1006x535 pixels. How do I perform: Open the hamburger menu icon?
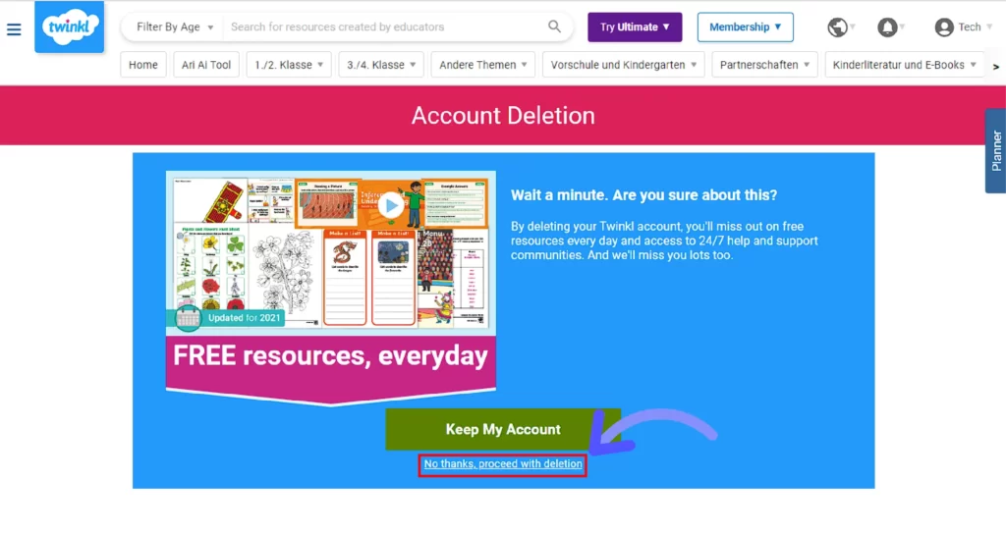pos(14,29)
